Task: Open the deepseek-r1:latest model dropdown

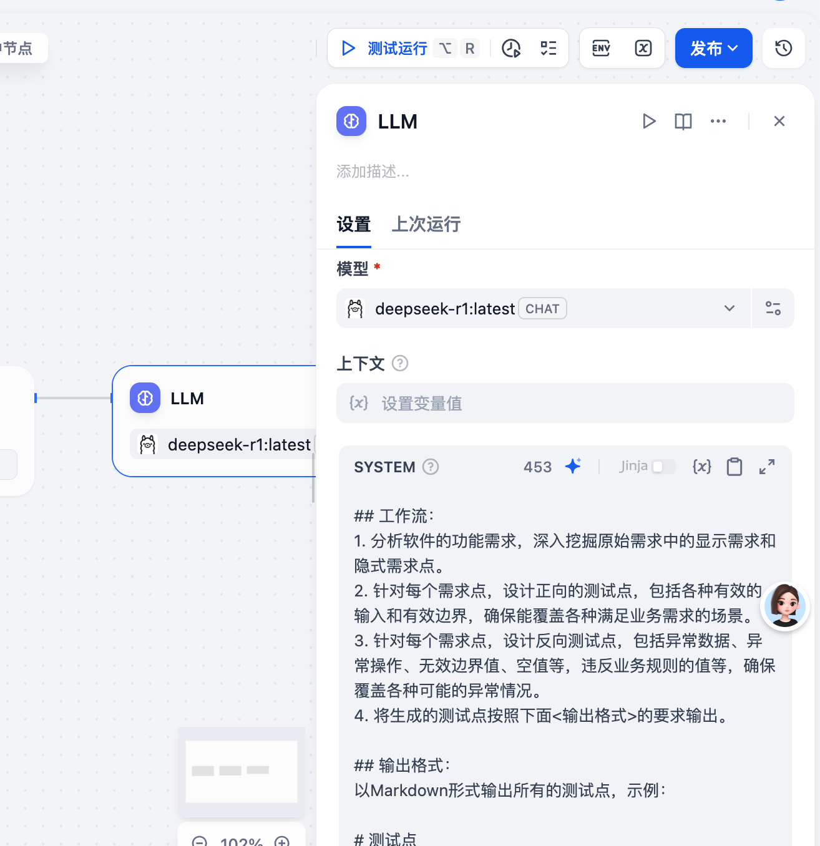Action: pos(543,308)
